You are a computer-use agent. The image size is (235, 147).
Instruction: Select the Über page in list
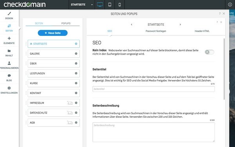54,64
